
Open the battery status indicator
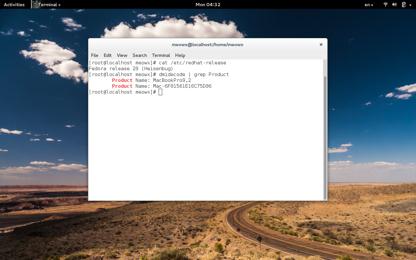pyautogui.click(x=404, y=5)
